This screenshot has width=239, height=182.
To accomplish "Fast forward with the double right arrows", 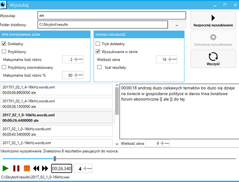I will [45, 168].
